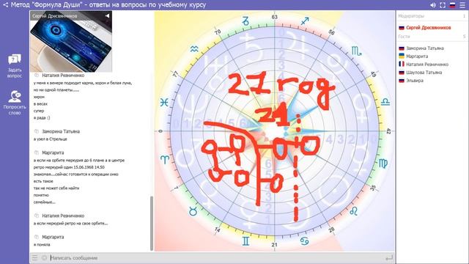Click the Gemini symbol on the chart

(245, 241)
